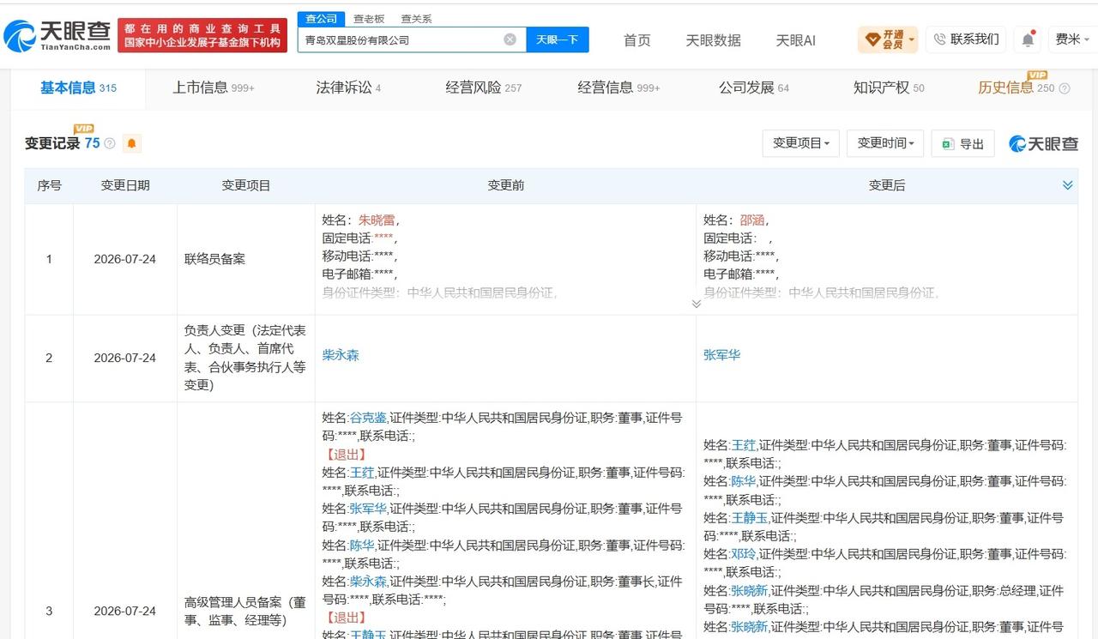Switch to the 查关系 search tab
The image size is (1098, 639).
[416, 19]
